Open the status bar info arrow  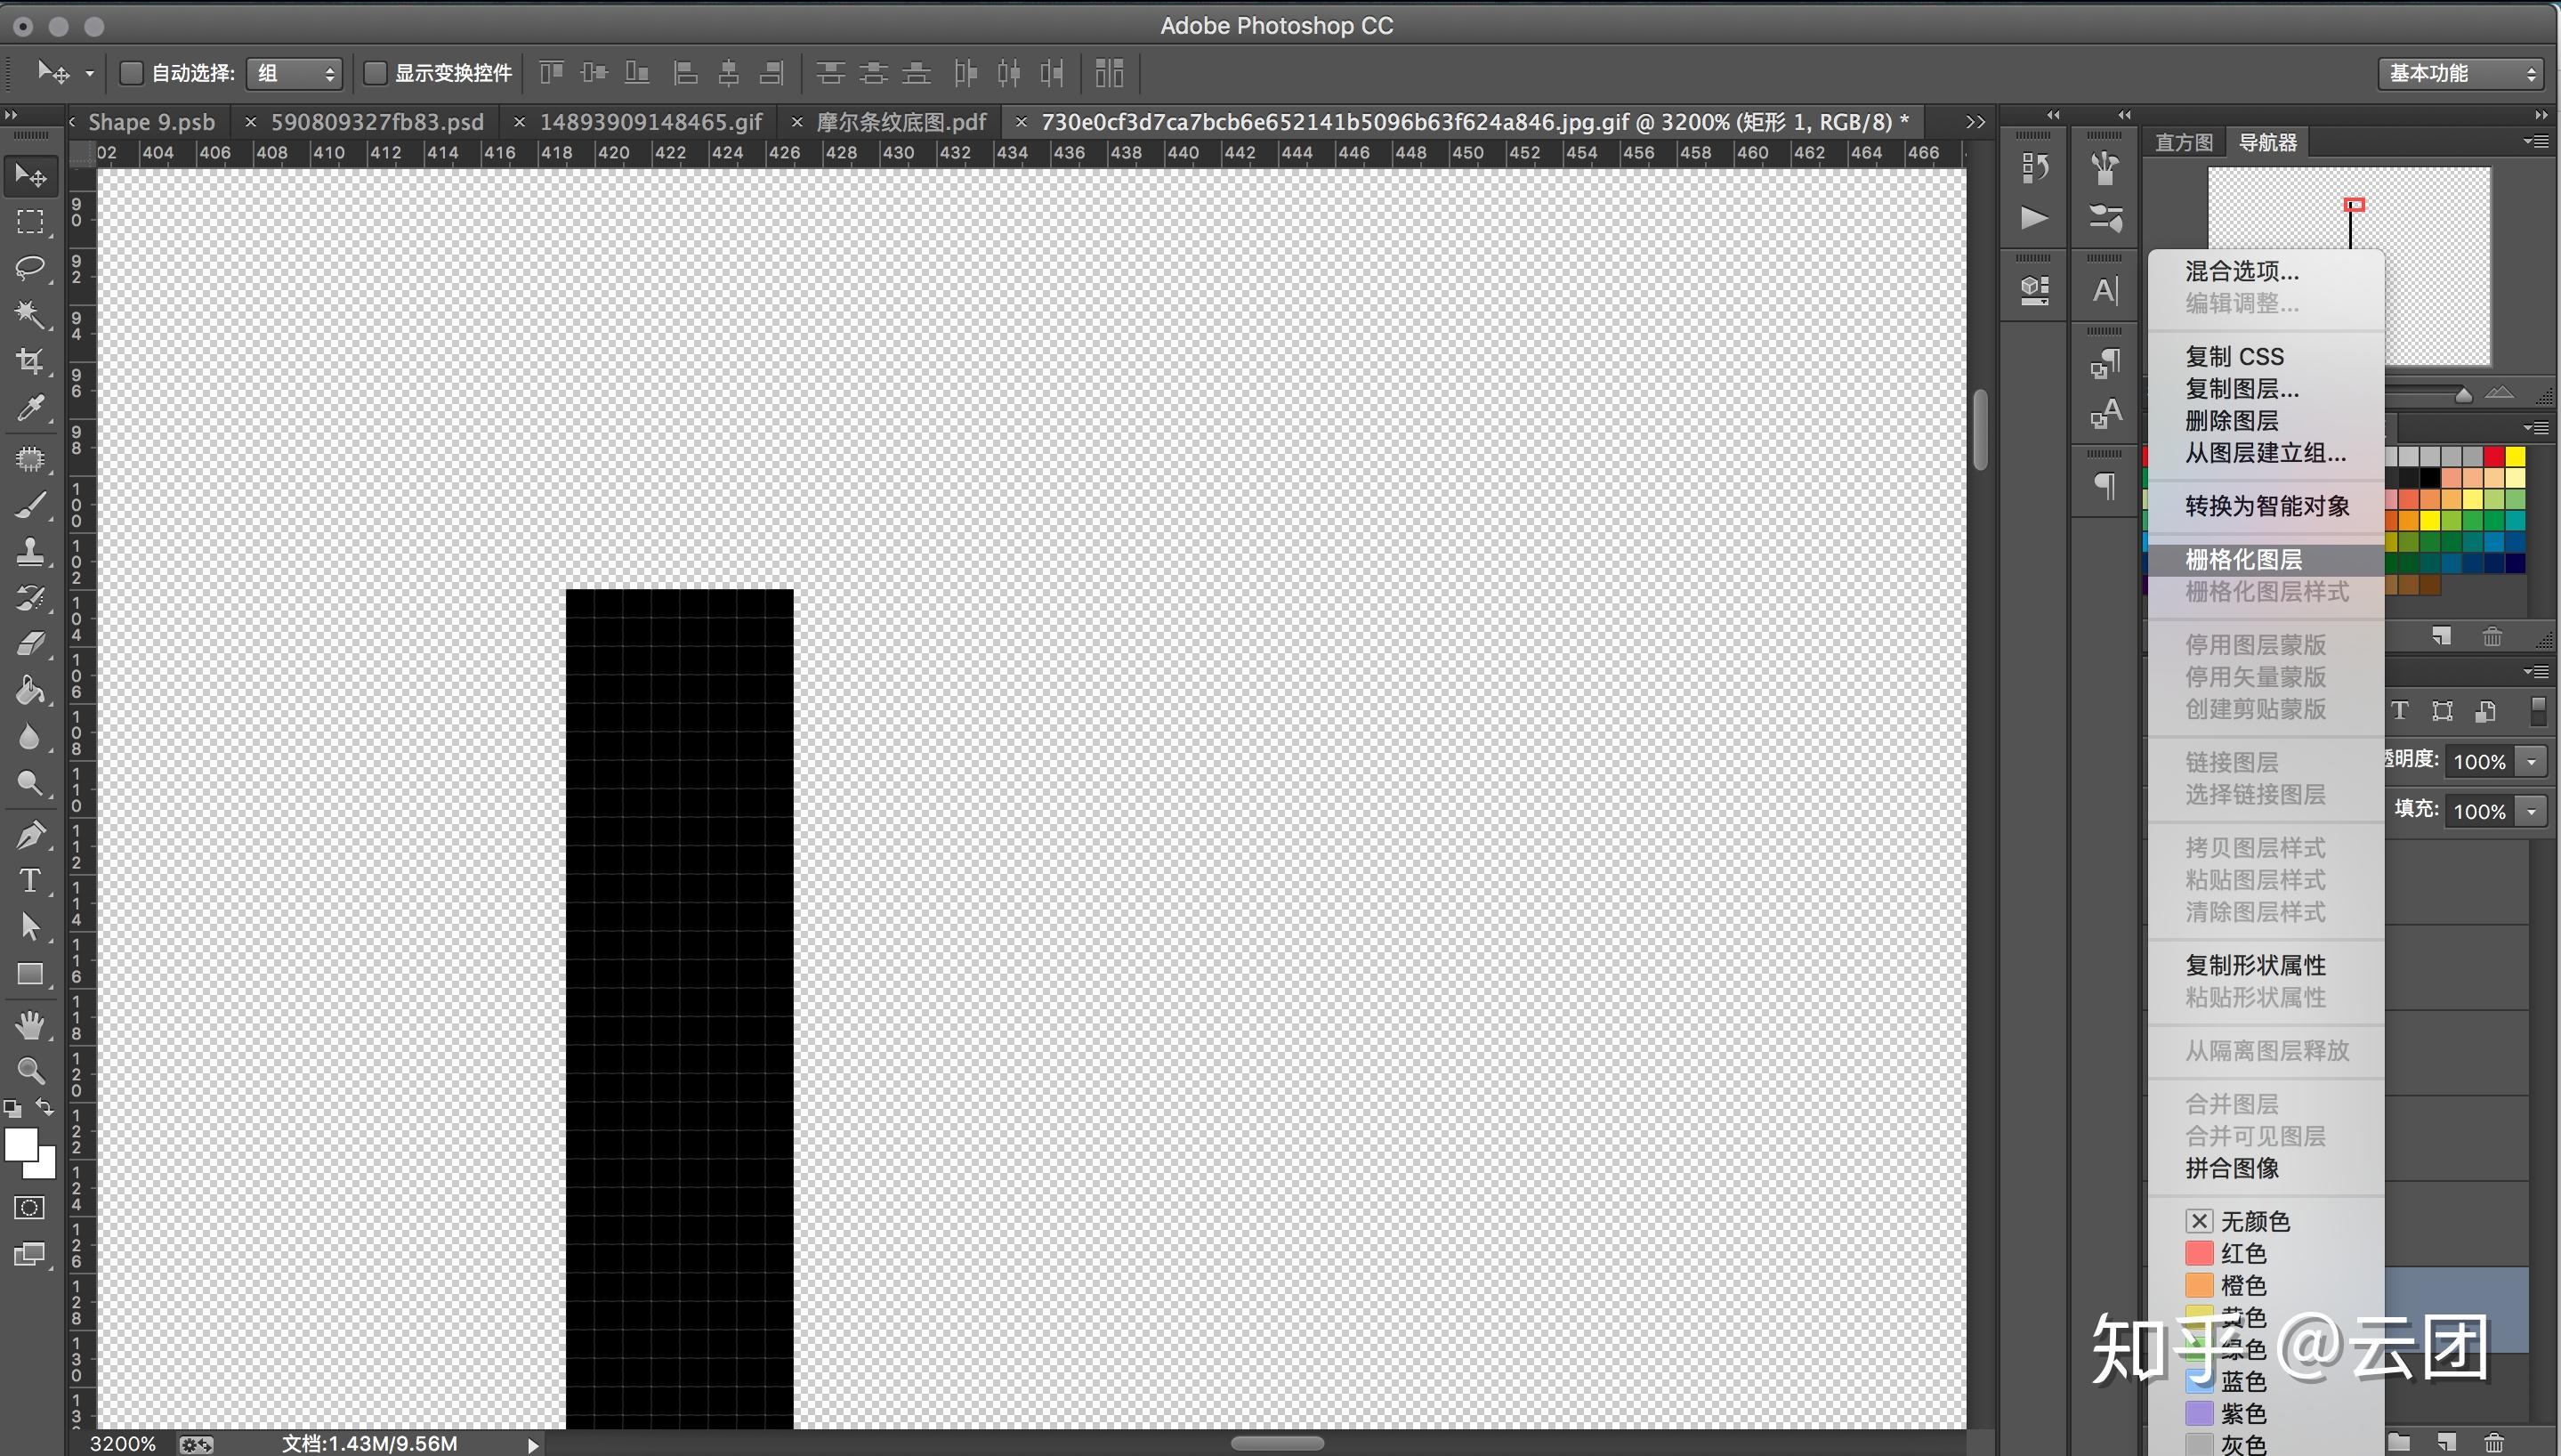click(x=533, y=1444)
